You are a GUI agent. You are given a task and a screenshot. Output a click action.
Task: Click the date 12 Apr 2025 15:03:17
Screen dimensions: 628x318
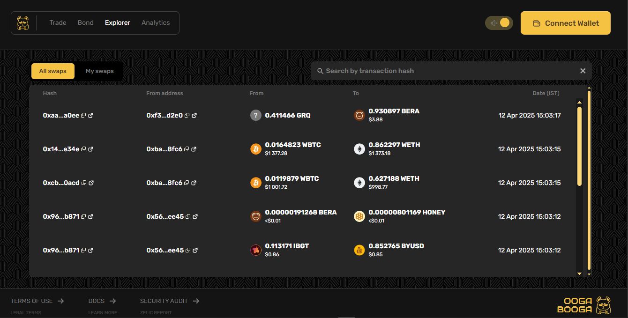[x=530, y=115]
